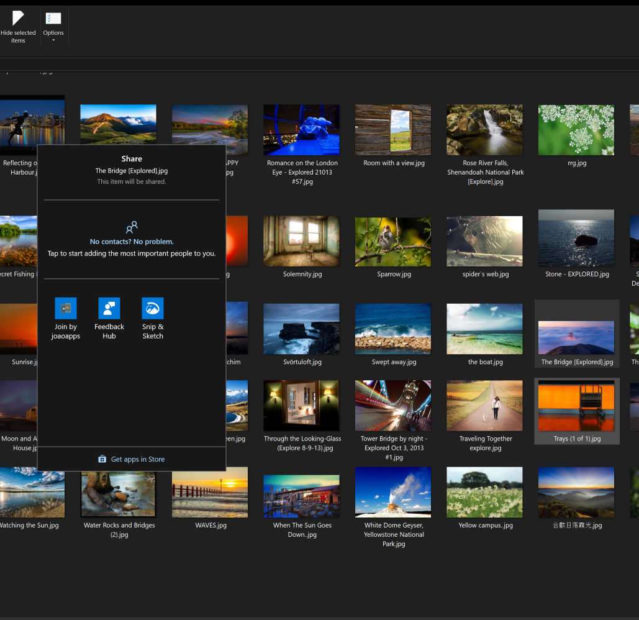
Task: Open Get apps in Store link
Action: [137, 459]
